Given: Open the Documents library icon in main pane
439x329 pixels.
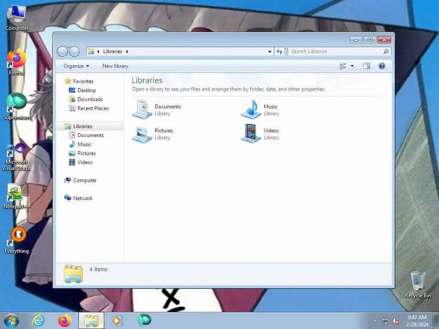Looking at the screenshot, I should 142,109.
